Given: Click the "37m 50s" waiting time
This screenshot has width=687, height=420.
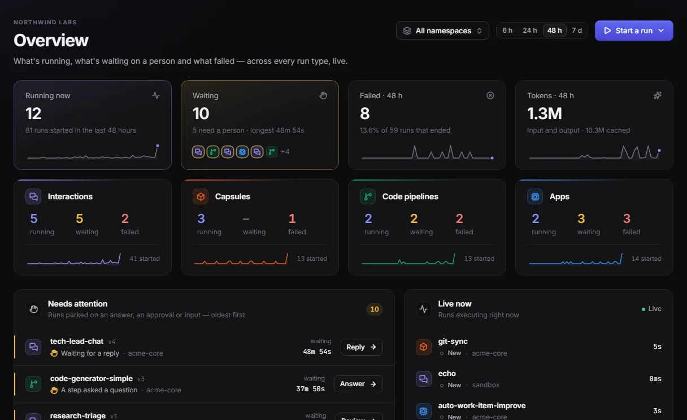Looking at the screenshot, I should point(311,389).
